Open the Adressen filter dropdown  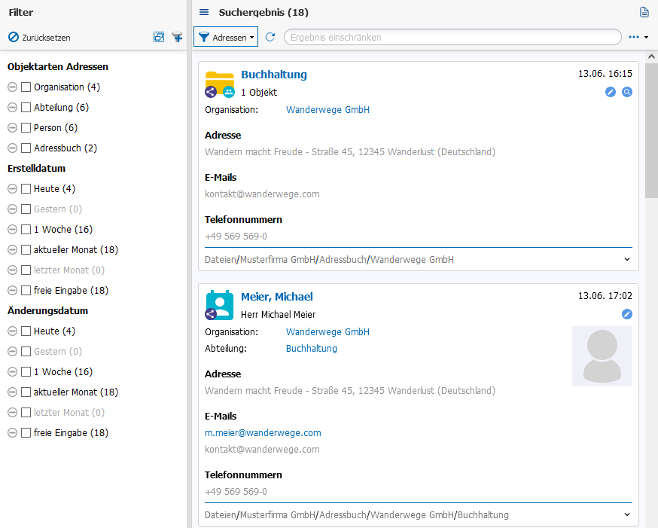[x=226, y=37]
